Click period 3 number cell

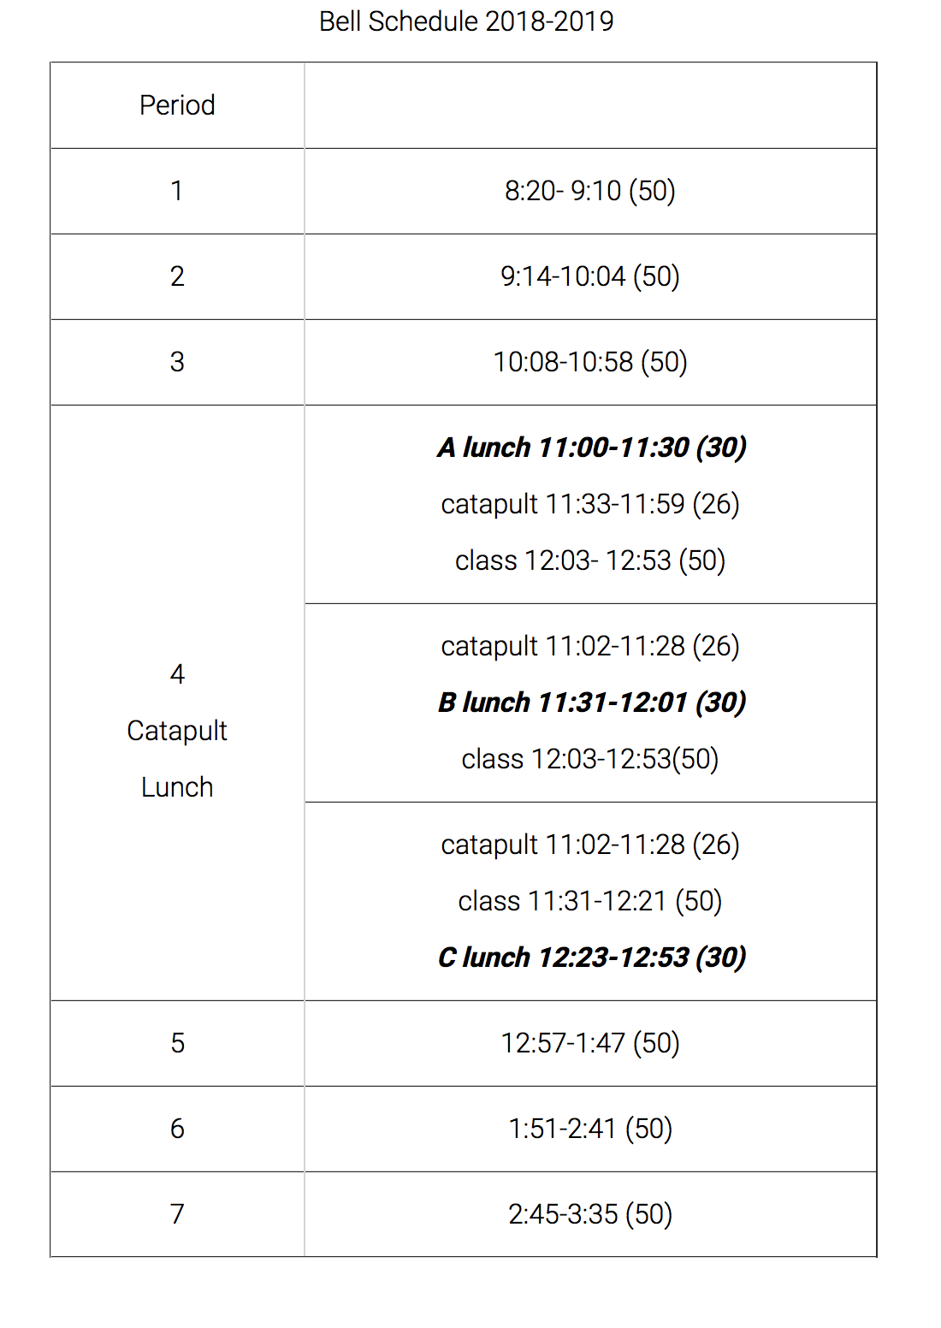coord(177,362)
